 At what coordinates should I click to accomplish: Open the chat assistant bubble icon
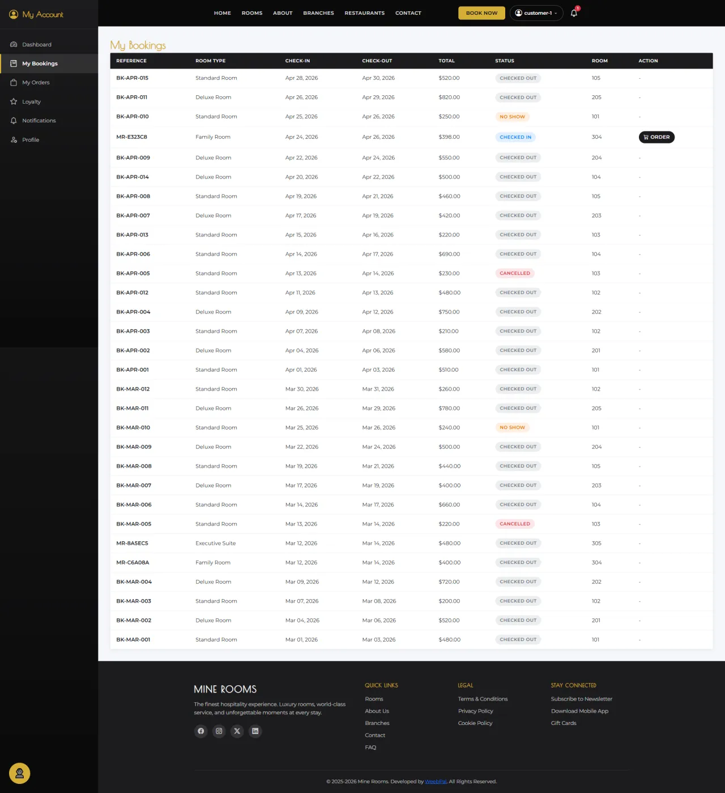tap(19, 773)
